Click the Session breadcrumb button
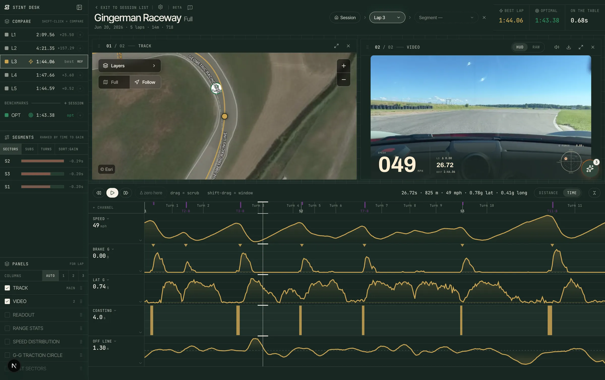The height and width of the screenshot is (380, 605). click(x=345, y=17)
